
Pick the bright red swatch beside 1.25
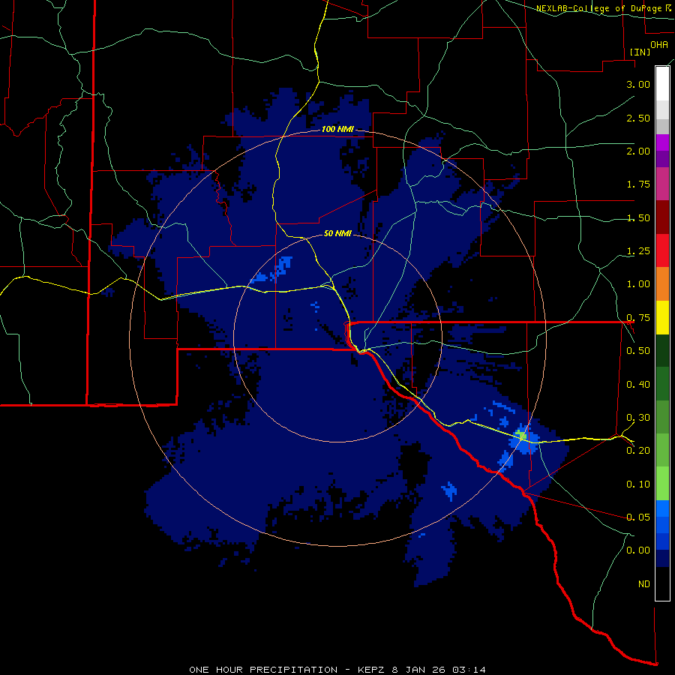(x=662, y=250)
